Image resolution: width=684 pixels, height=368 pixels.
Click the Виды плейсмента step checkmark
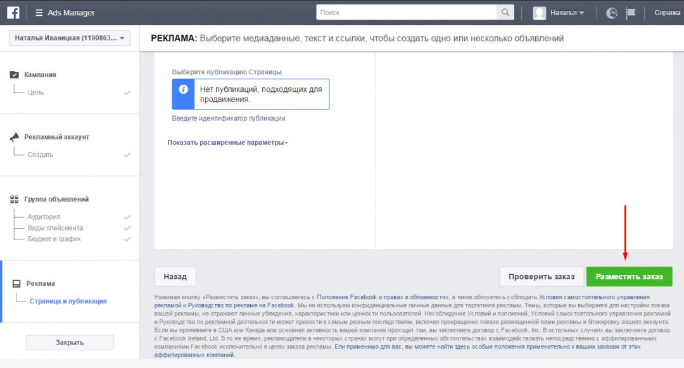pos(127,227)
